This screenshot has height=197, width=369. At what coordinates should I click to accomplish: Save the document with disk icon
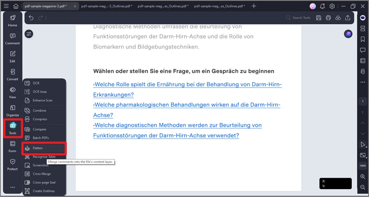(x=318, y=18)
